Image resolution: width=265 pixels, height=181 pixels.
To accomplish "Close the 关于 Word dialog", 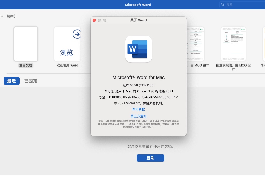I will [x=94, y=20].
